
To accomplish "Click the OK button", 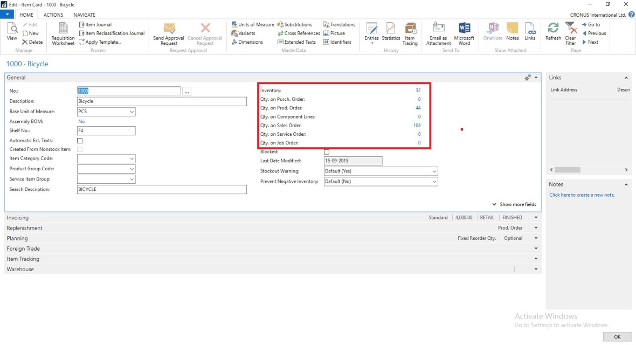I will [617, 337].
